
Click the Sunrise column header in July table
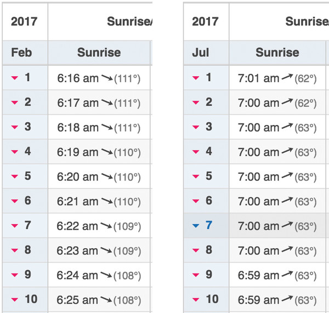(277, 53)
